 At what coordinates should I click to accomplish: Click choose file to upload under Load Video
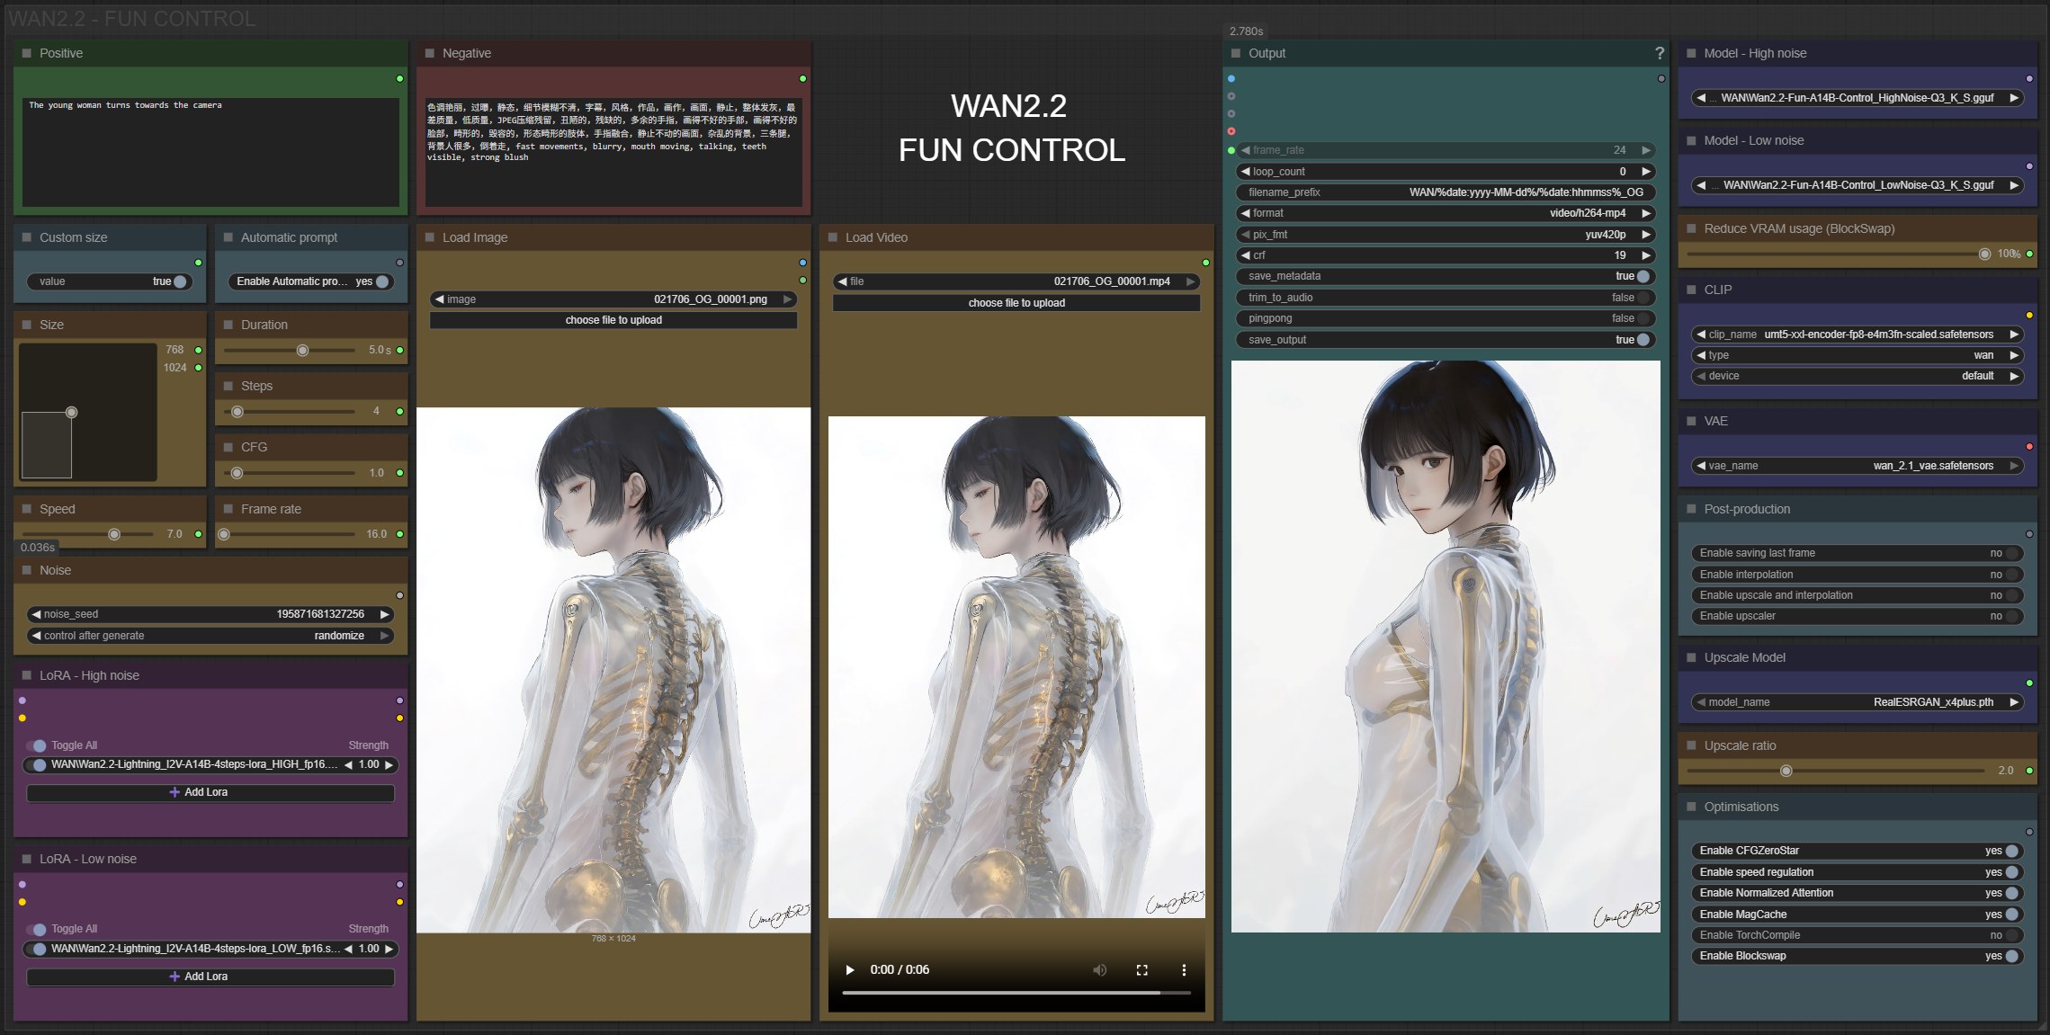pos(1016,303)
